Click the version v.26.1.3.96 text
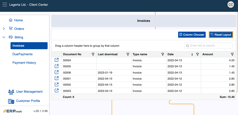The width and height of the screenshot is (238, 115). pyautogui.click(x=41, y=111)
